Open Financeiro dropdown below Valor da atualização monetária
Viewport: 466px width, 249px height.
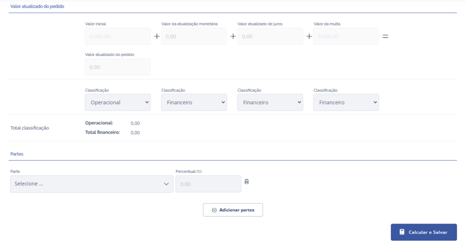[194, 102]
